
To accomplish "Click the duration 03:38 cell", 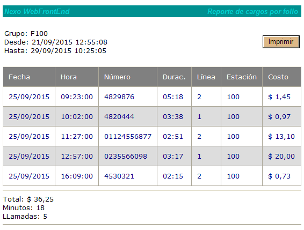I will click(175, 116).
